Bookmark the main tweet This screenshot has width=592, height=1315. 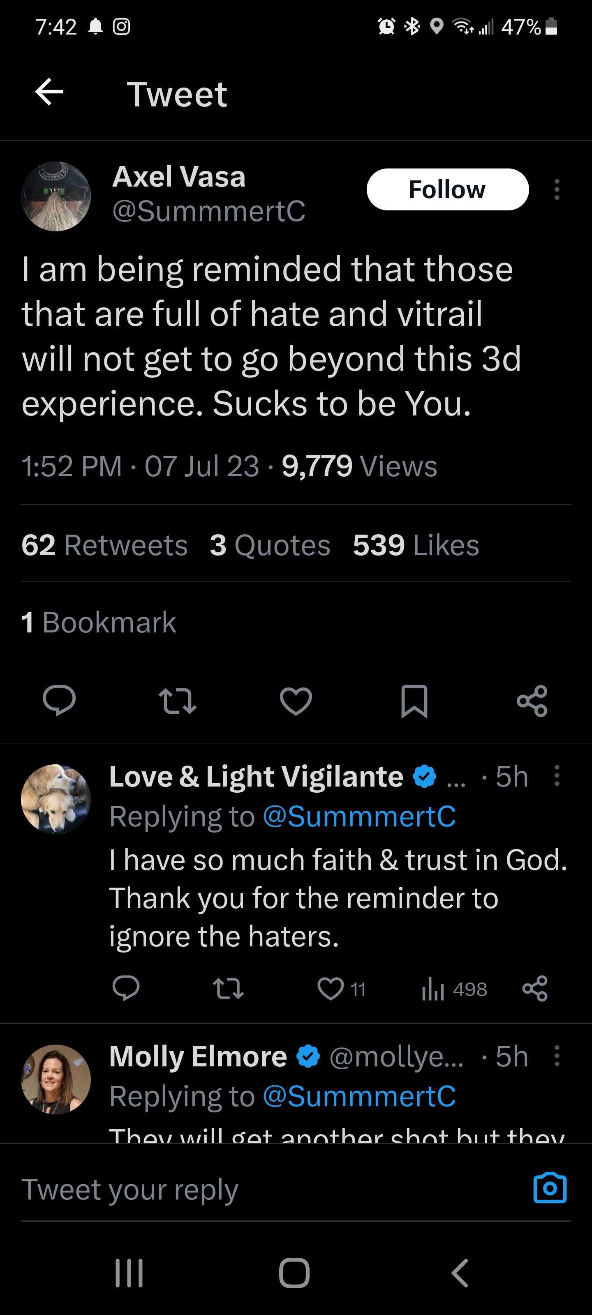(x=414, y=700)
